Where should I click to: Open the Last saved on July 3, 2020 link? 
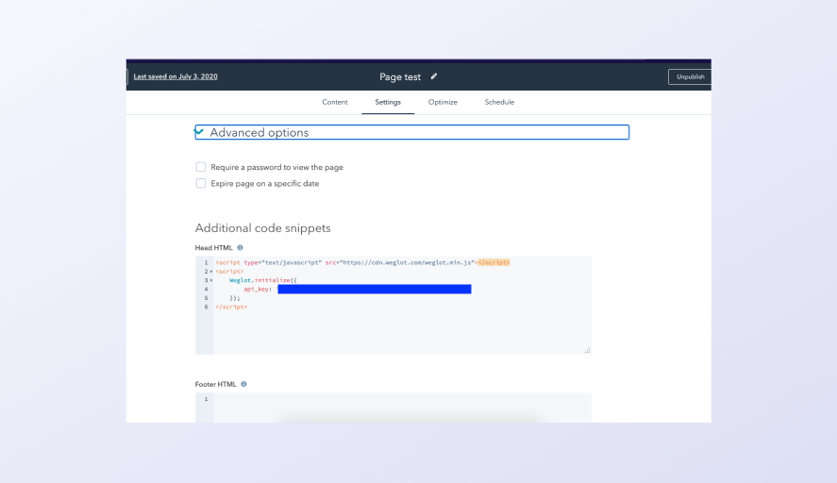point(176,76)
